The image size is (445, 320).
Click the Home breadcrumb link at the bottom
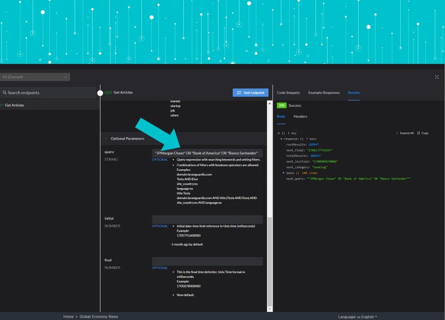click(68, 316)
